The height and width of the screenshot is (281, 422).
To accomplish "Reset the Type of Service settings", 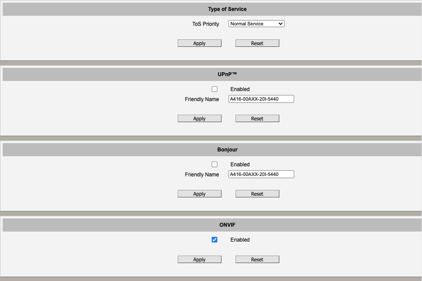I will coord(257,43).
